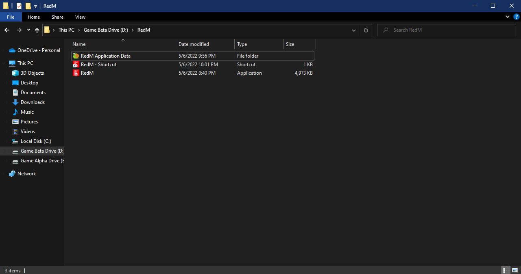Open the chevron after This PC breadcrumb

[x=79, y=30]
